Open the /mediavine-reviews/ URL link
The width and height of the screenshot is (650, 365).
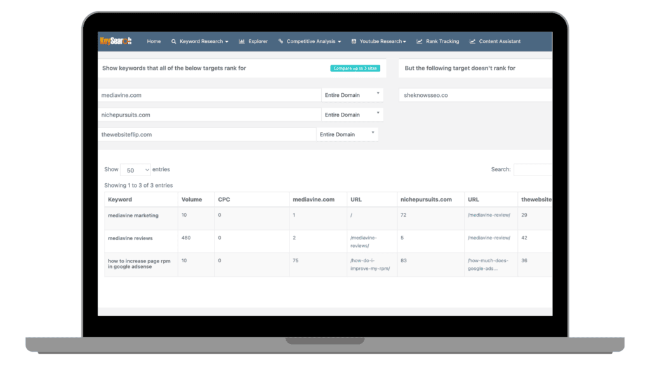pos(364,241)
